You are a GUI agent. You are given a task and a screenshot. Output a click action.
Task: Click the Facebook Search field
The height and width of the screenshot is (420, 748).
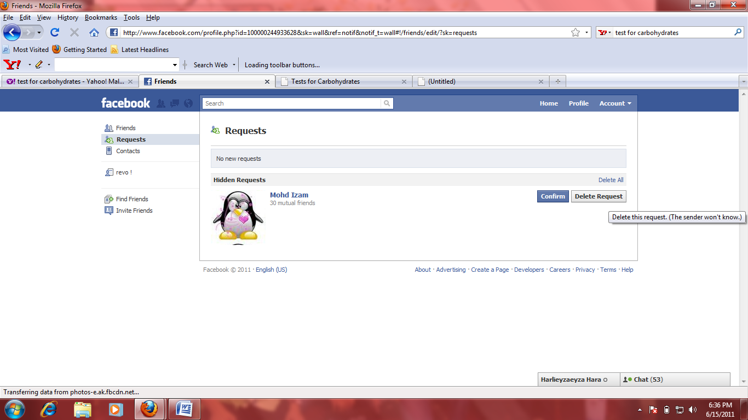click(291, 103)
